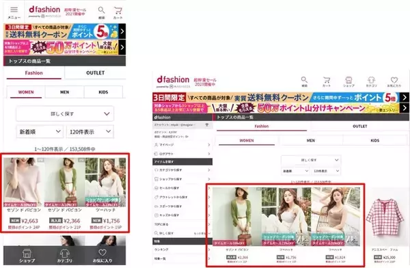This screenshot has height=268, width=410.
Task: Click the ショップ store icon in the tablet header
Action: point(348,81)
